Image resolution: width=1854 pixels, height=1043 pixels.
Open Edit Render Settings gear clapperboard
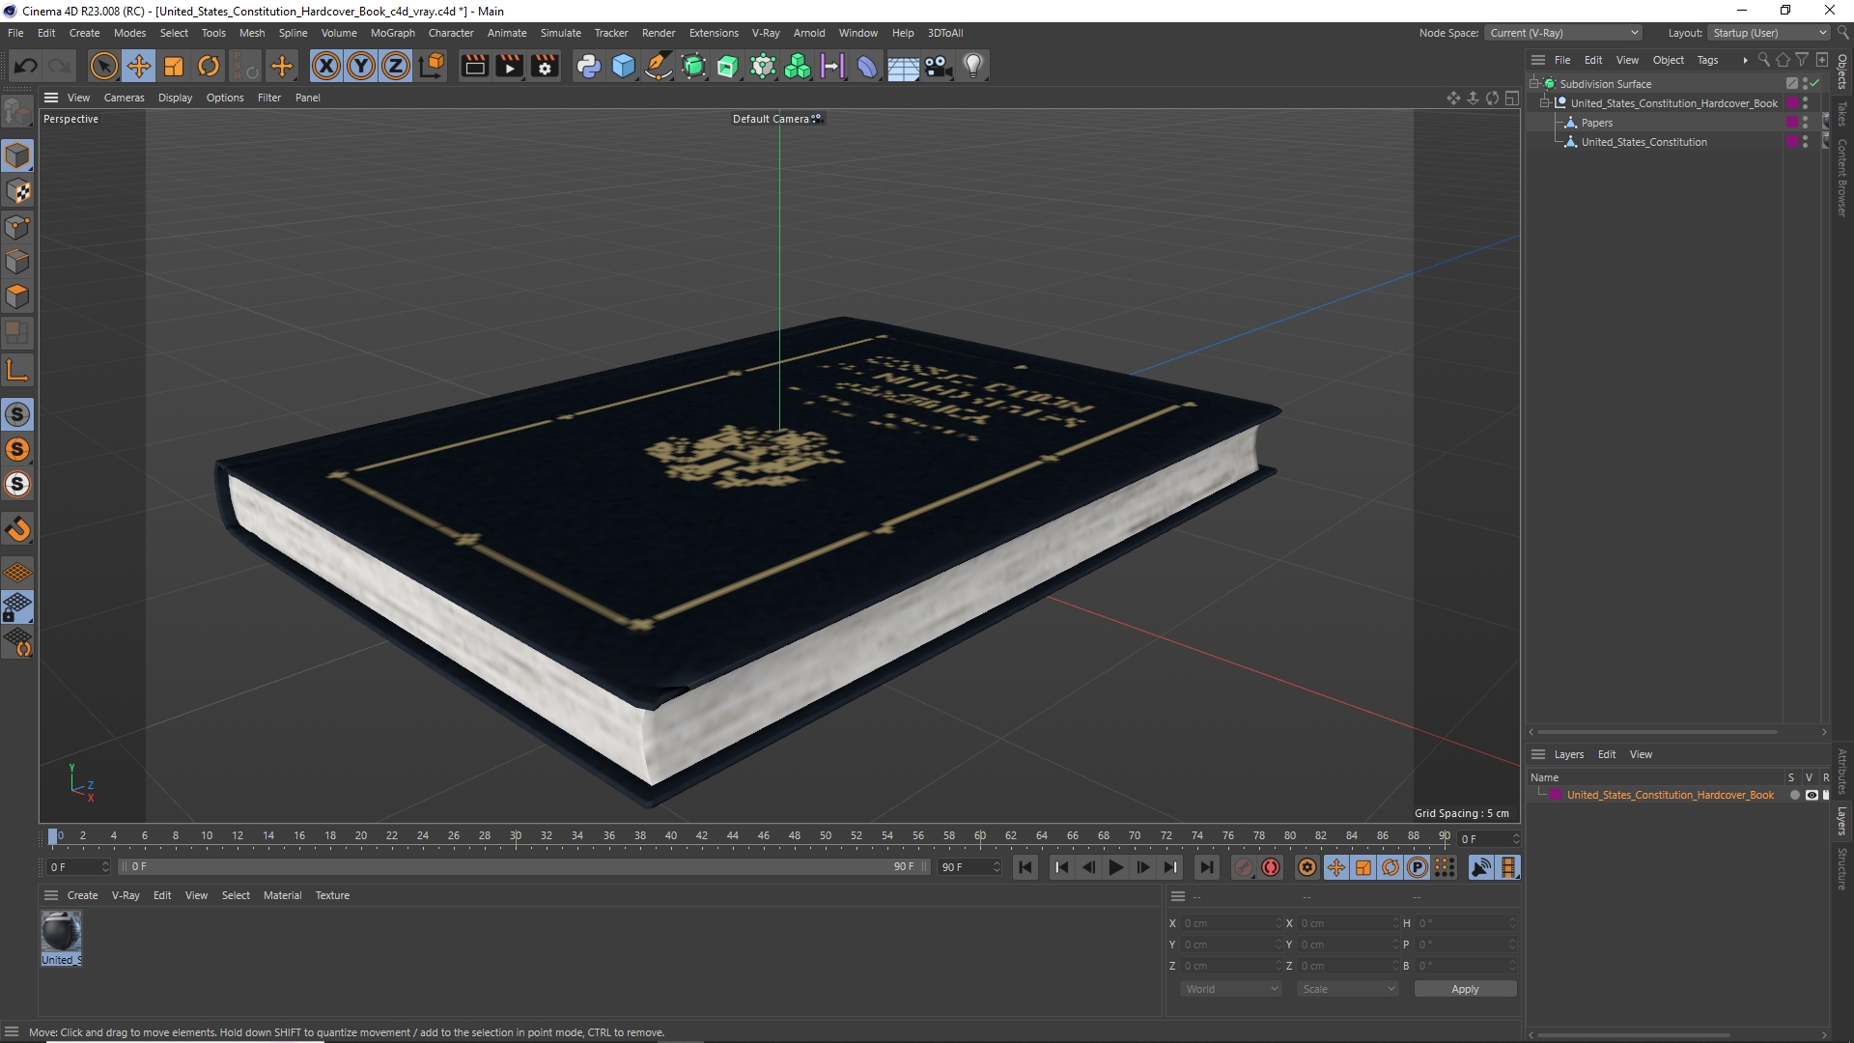click(x=545, y=66)
